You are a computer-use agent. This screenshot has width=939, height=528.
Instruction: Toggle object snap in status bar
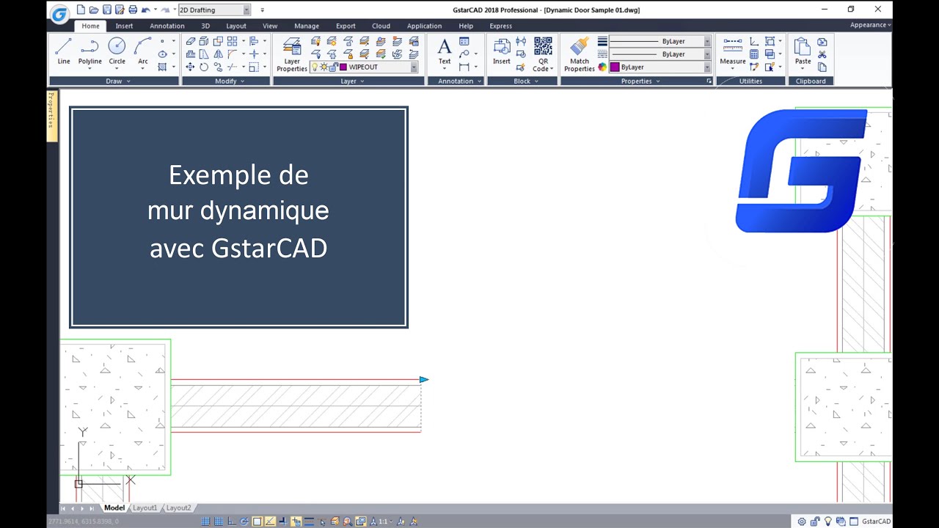click(257, 521)
